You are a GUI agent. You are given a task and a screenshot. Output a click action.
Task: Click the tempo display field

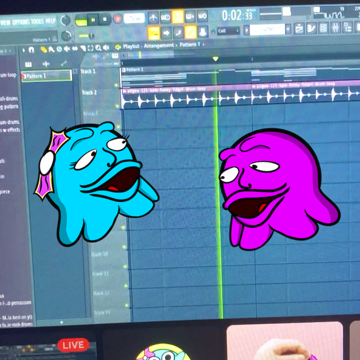point(134,18)
